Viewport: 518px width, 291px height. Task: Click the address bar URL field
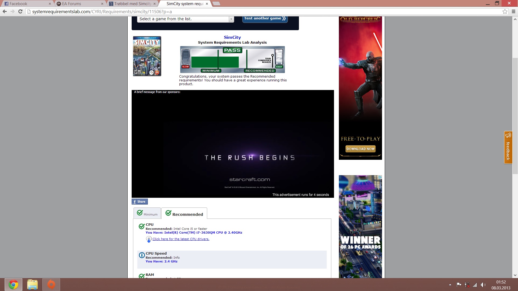tap(264, 12)
